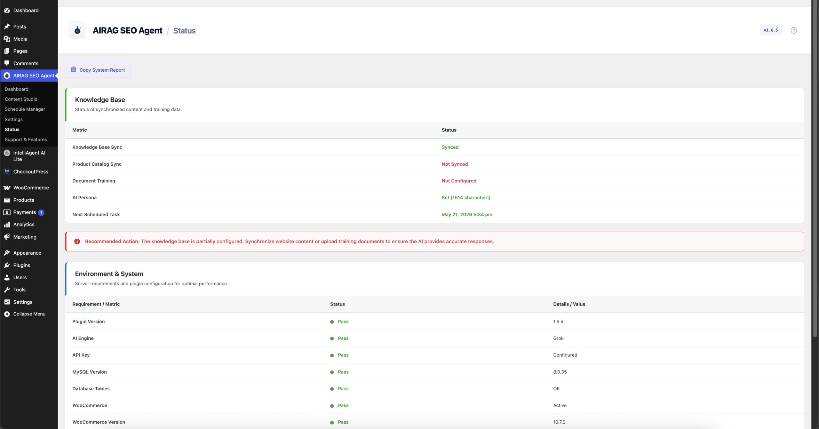Click the Tools wrench icon
This screenshot has height=429, width=819.
point(7,290)
